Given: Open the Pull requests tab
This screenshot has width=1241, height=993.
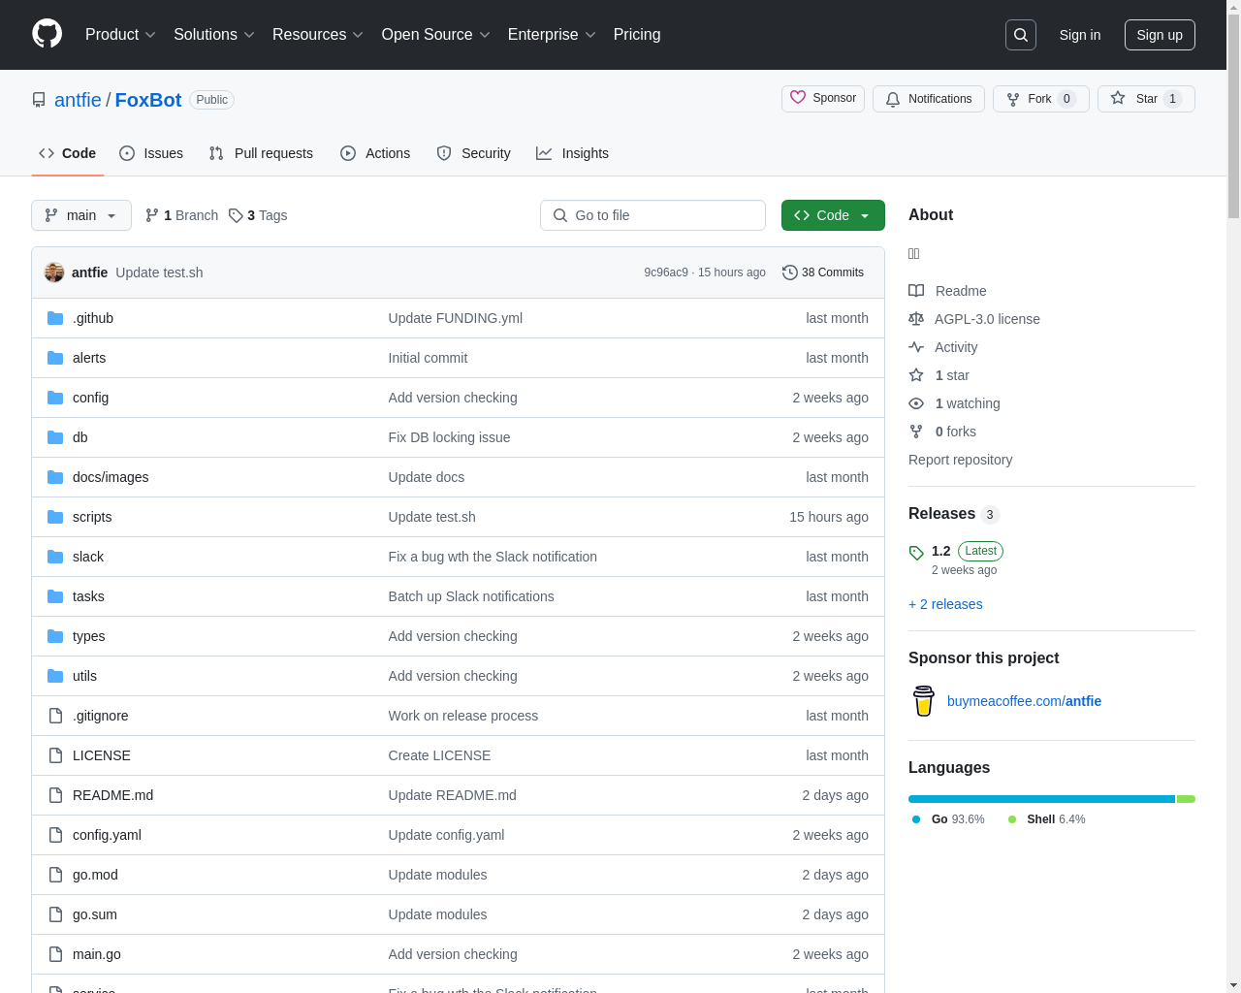Looking at the screenshot, I should [x=261, y=153].
